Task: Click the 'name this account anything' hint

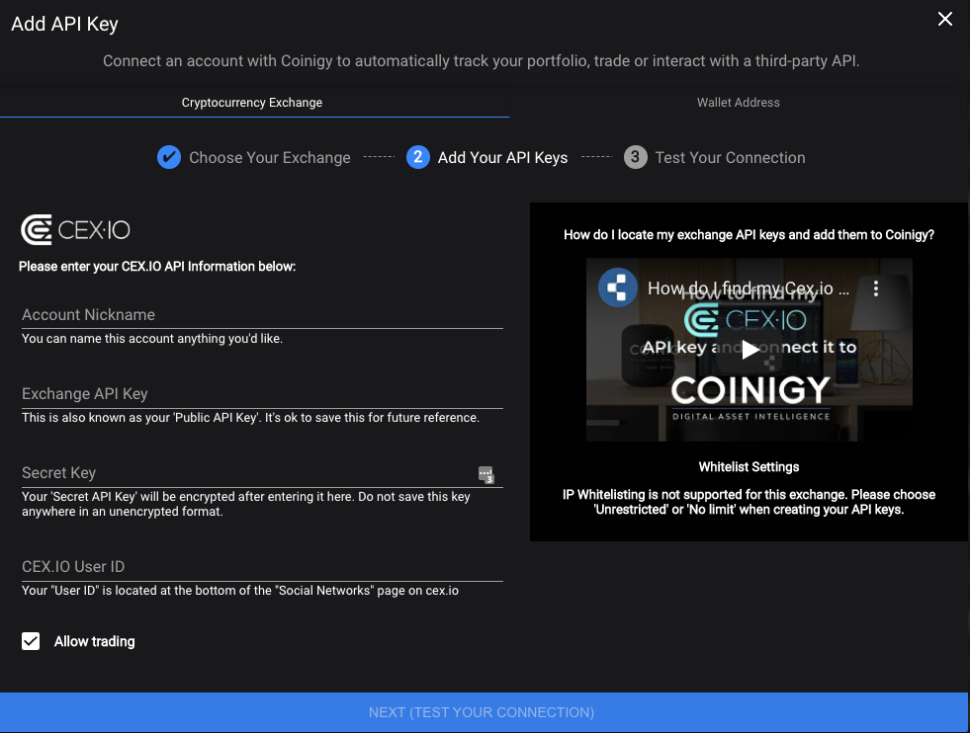Action: click(152, 338)
